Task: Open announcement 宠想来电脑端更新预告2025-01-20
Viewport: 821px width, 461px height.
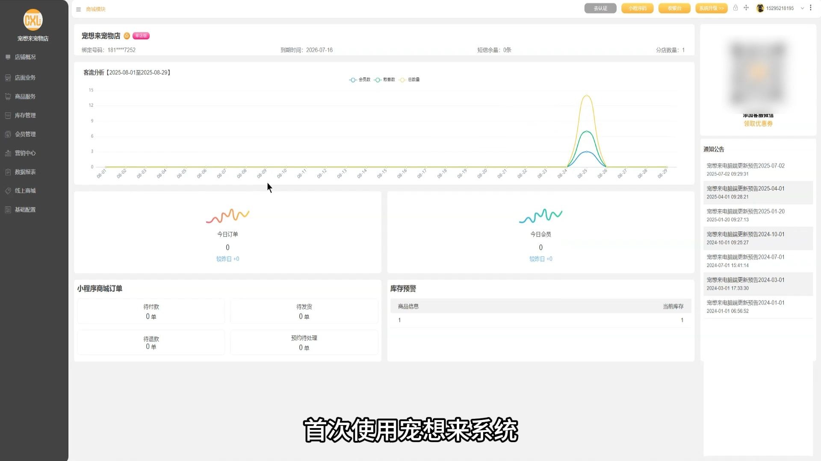Action: [x=758, y=215]
